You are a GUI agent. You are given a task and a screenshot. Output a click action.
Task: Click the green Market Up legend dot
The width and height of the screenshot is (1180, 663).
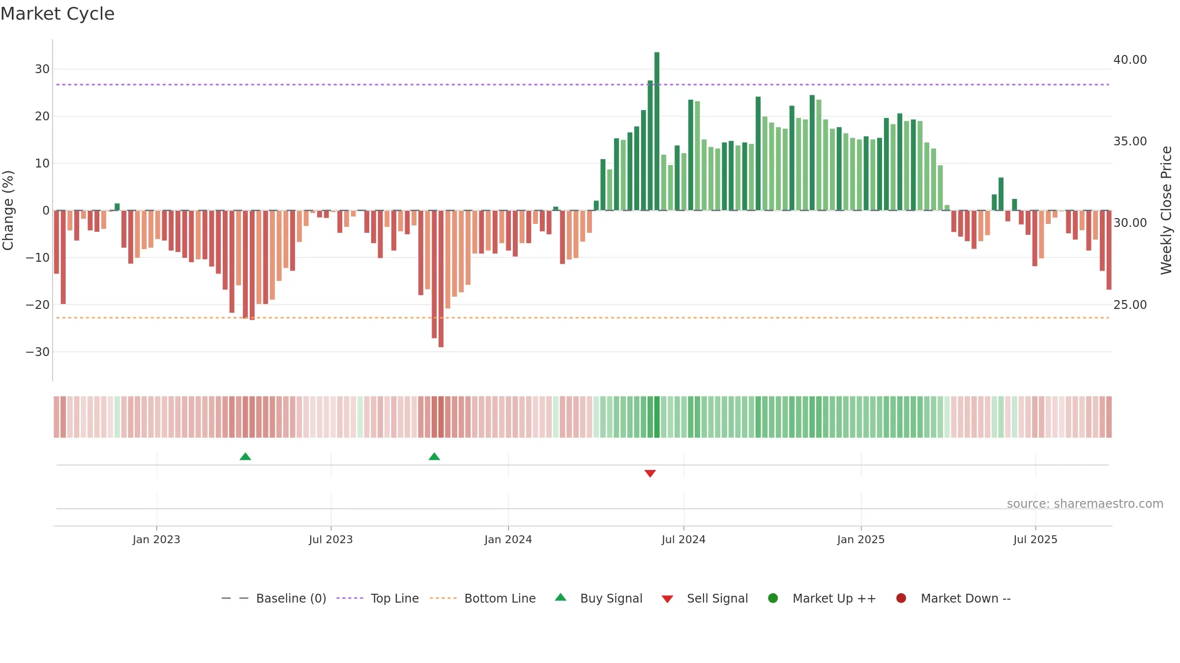coord(773,598)
